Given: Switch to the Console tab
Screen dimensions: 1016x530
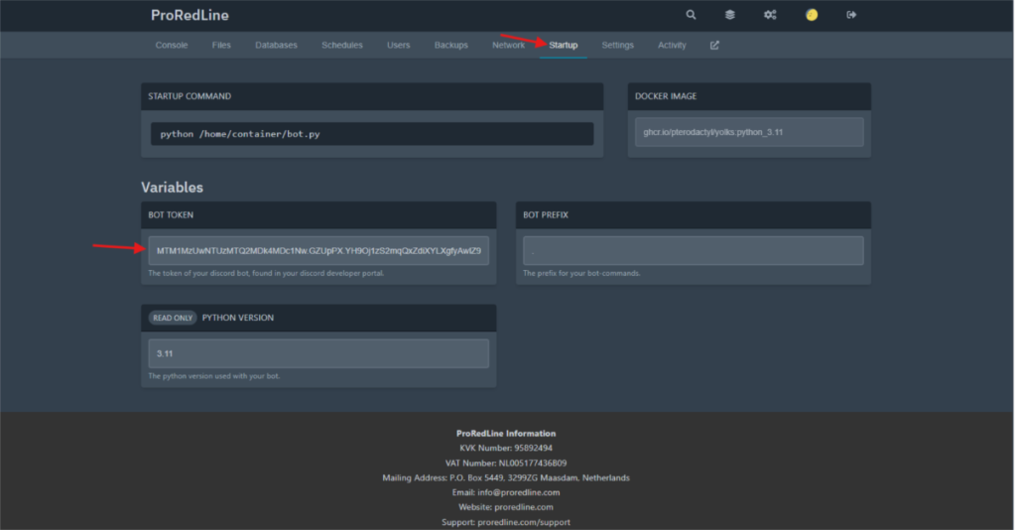Looking at the screenshot, I should (172, 45).
